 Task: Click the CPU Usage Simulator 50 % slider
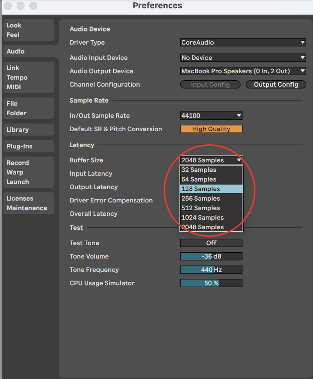click(211, 283)
